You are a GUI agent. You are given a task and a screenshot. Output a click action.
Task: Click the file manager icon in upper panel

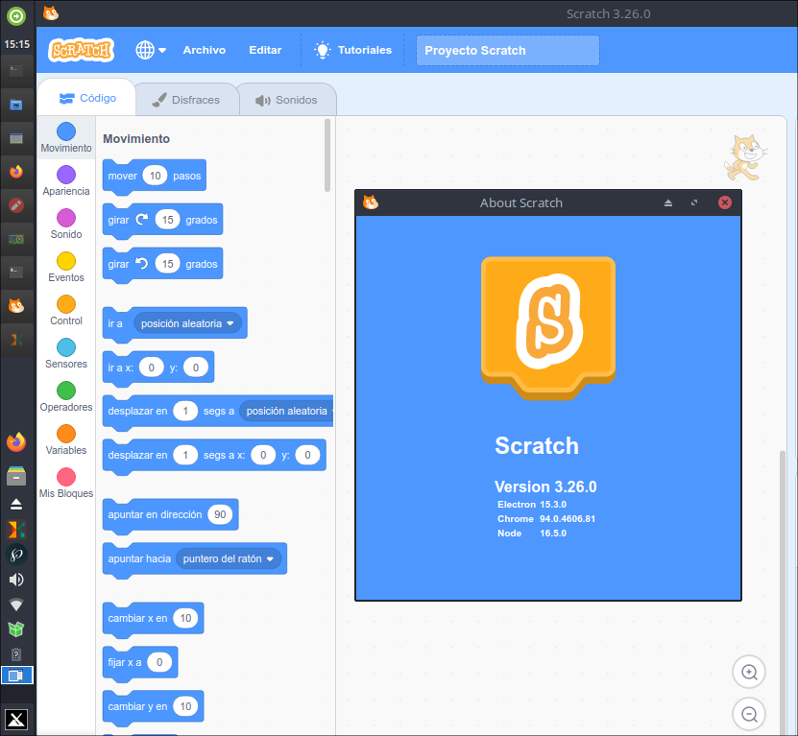(x=16, y=105)
